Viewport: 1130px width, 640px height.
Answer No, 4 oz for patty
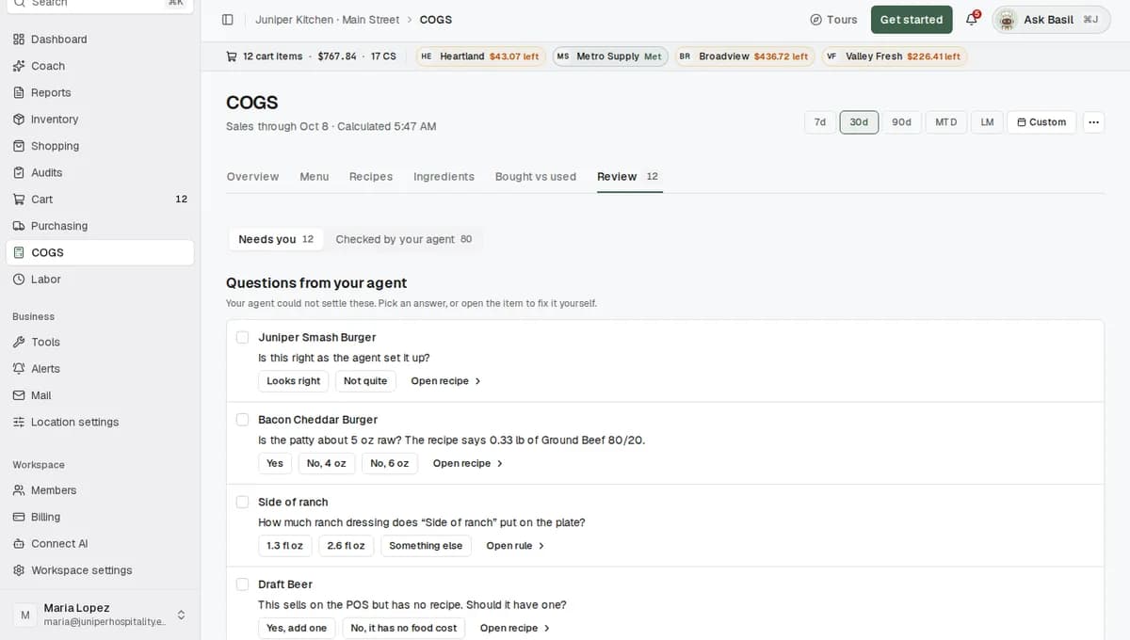tap(327, 463)
